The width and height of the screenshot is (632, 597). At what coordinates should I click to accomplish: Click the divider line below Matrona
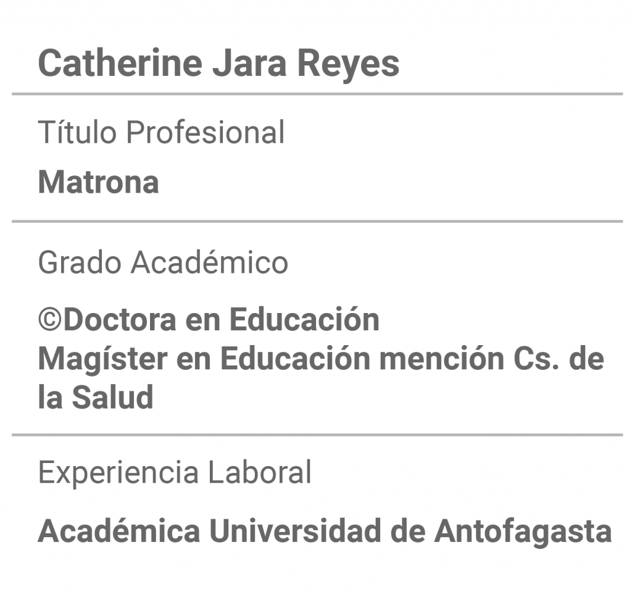pyautogui.click(x=317, y=221)
